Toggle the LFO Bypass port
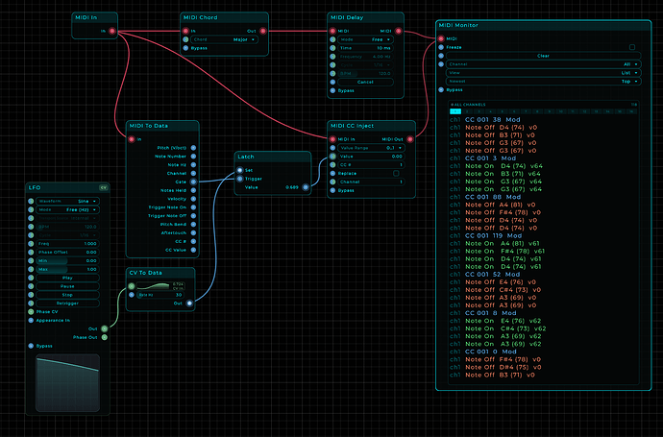 [31, 346]
